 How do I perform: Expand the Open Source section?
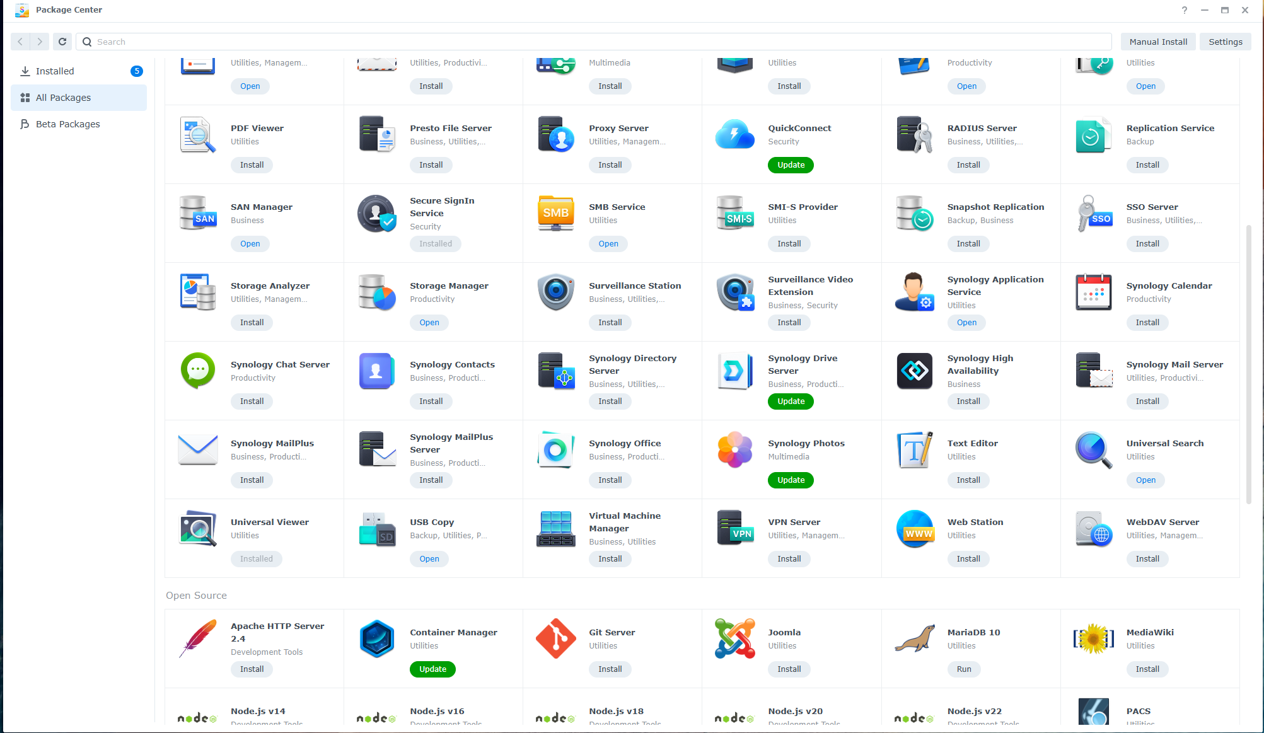195,595
